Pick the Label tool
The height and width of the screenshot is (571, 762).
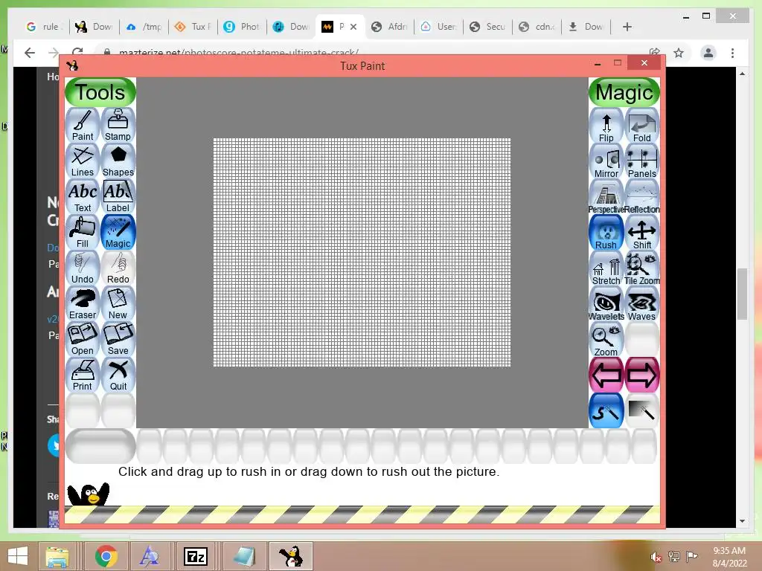[118, 196]
